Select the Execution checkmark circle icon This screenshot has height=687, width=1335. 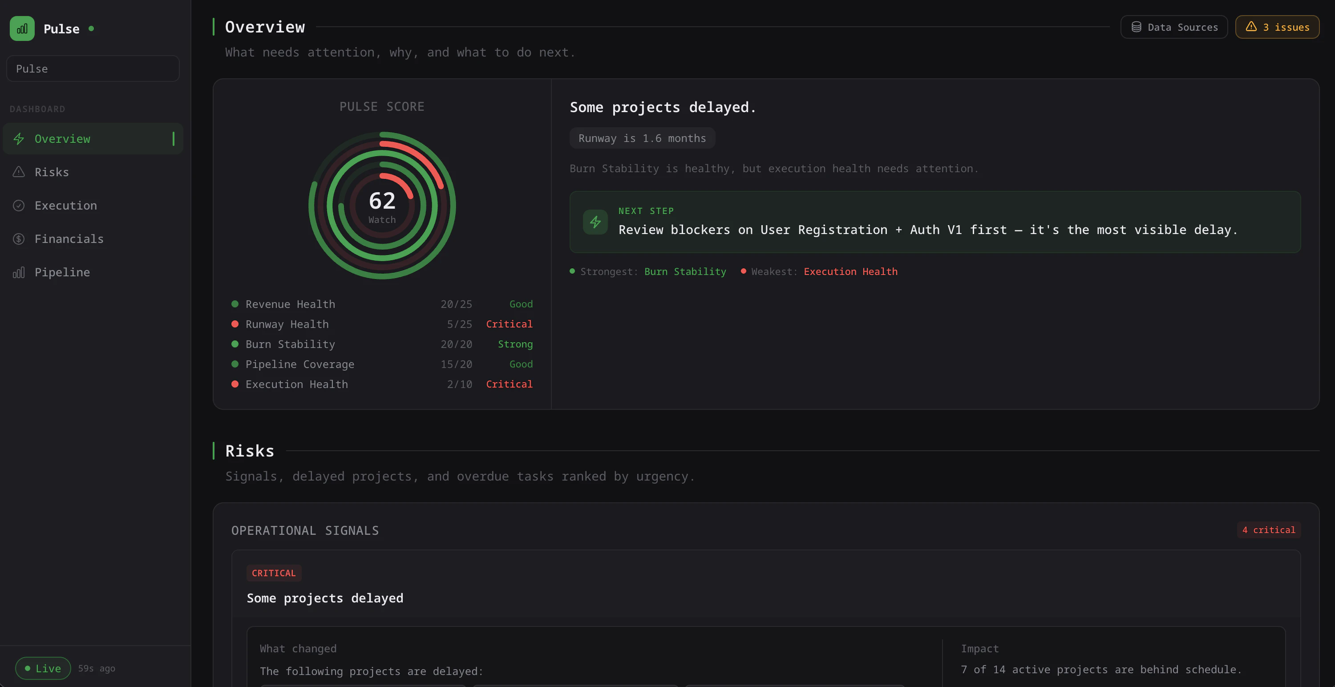19,205
